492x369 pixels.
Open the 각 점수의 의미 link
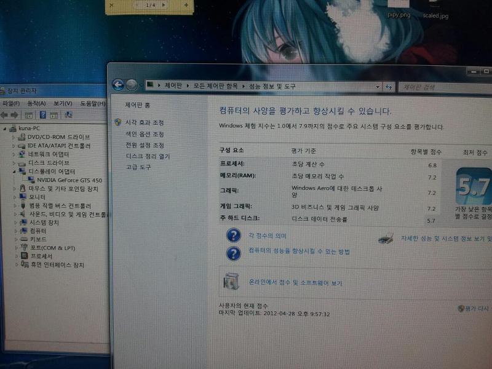click(268, 236)
